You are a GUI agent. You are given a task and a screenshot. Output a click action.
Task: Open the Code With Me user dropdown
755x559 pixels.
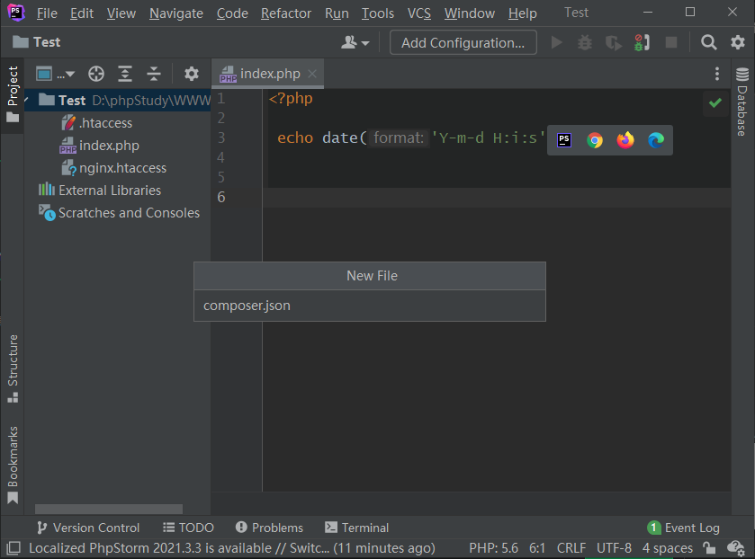pos(355,43)
